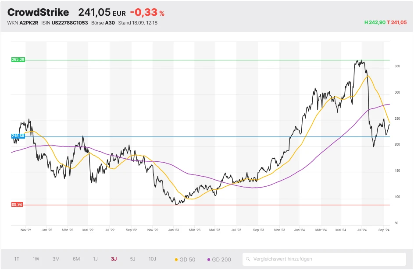Click the yellow GD 50 color dot

pyautogui.click(x=176, y=260)
